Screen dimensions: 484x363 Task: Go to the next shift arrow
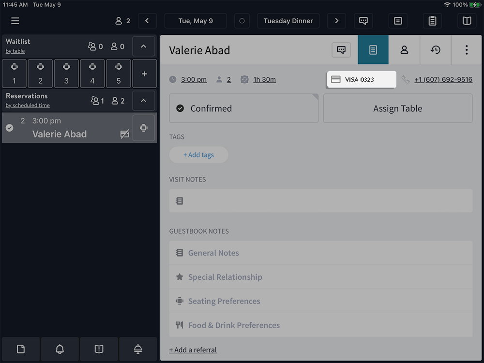[x=336, y=21]
